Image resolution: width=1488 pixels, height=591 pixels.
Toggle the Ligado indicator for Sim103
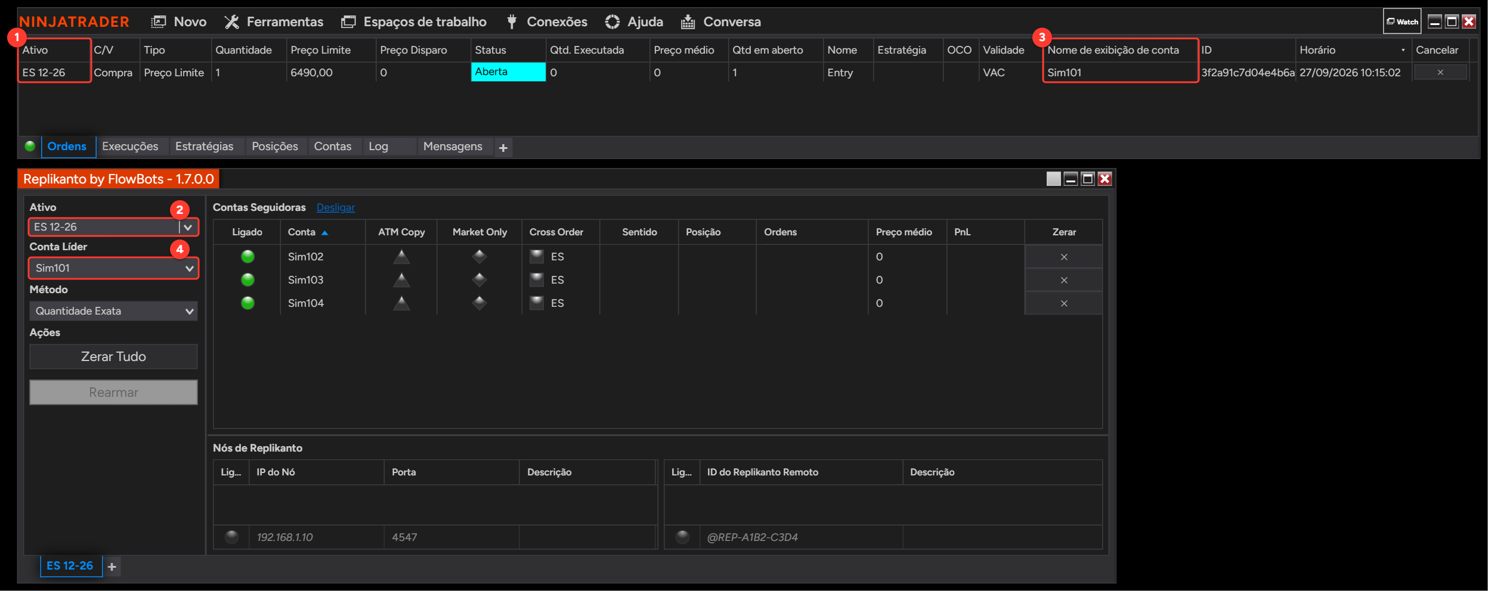pyautogui.click(x=248, y=280)
